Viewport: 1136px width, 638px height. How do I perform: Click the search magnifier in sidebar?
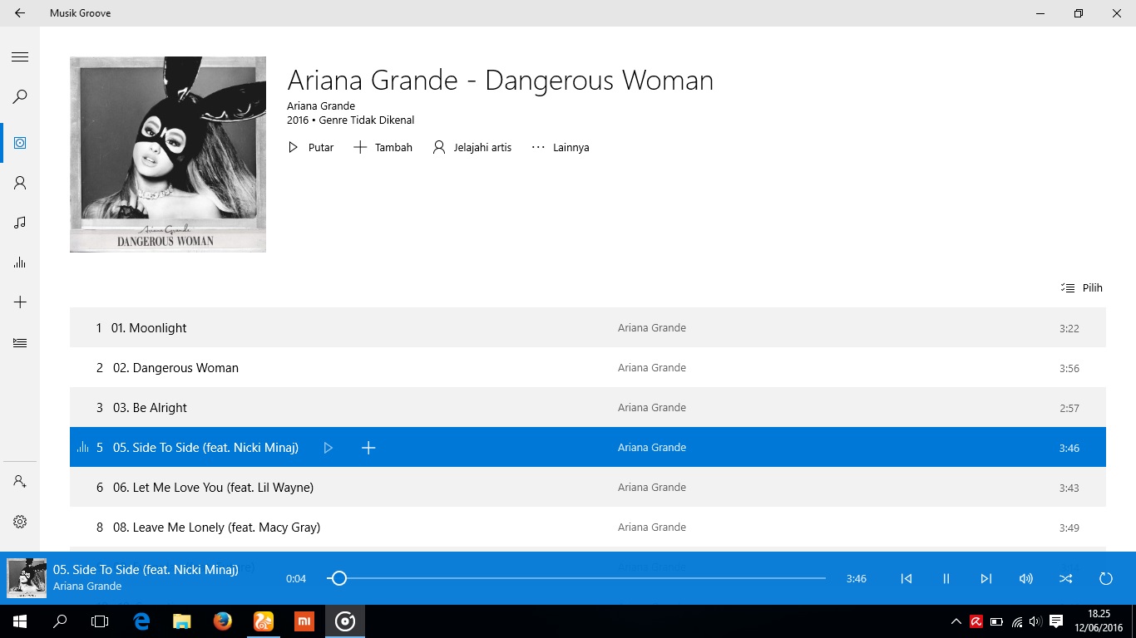tap(20, 97)
